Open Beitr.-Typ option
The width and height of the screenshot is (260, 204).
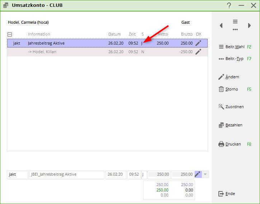234,59
